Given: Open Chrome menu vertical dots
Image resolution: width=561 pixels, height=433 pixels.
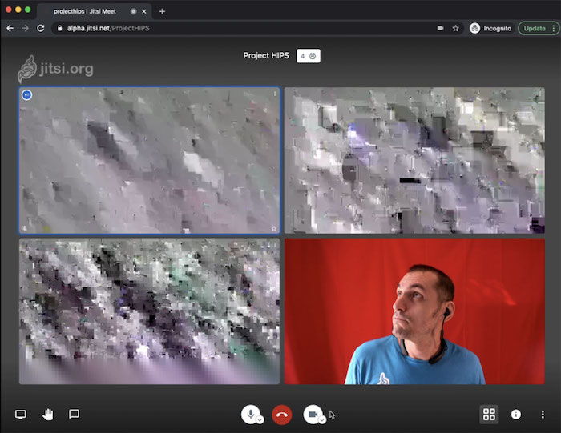Looking at the screenshot, I should (x=554, y=28).
